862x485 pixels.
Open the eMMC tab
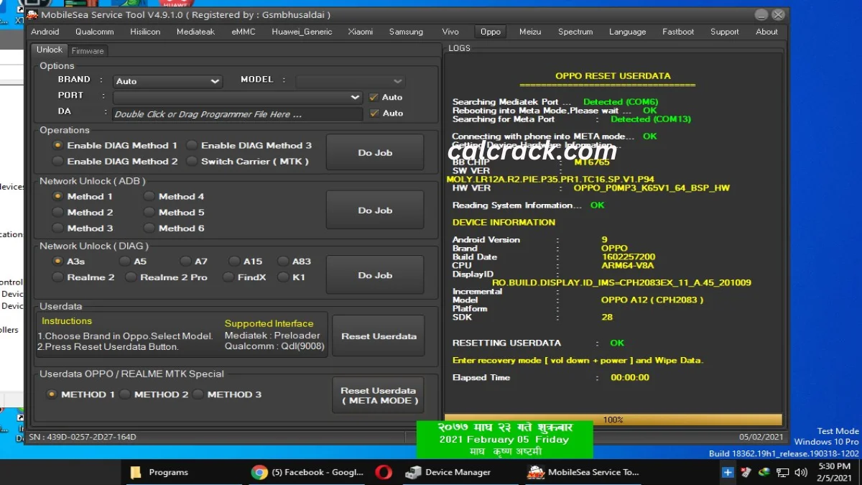pos(243,32)
